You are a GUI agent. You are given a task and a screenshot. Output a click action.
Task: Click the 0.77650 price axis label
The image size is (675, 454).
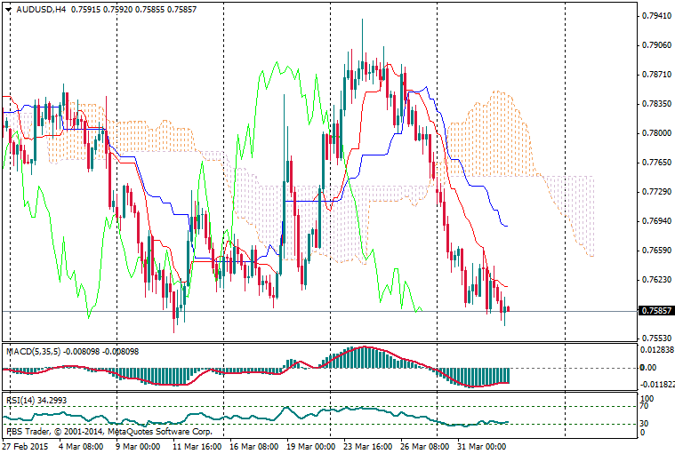tap(656, 163)
